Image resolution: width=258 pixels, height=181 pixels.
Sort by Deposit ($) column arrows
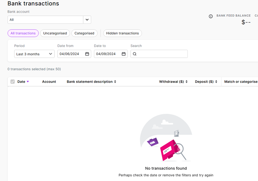click(x=216, y=82)
